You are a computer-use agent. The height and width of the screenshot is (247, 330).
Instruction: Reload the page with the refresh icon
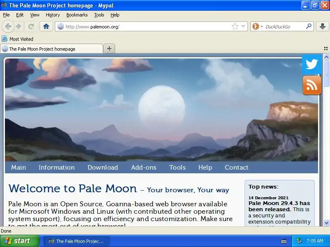pyautogui.click(x=31, y=26)
